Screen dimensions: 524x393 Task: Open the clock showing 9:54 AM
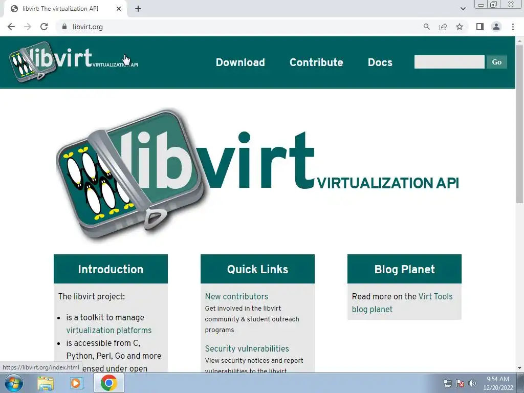(x=497, y=383)
